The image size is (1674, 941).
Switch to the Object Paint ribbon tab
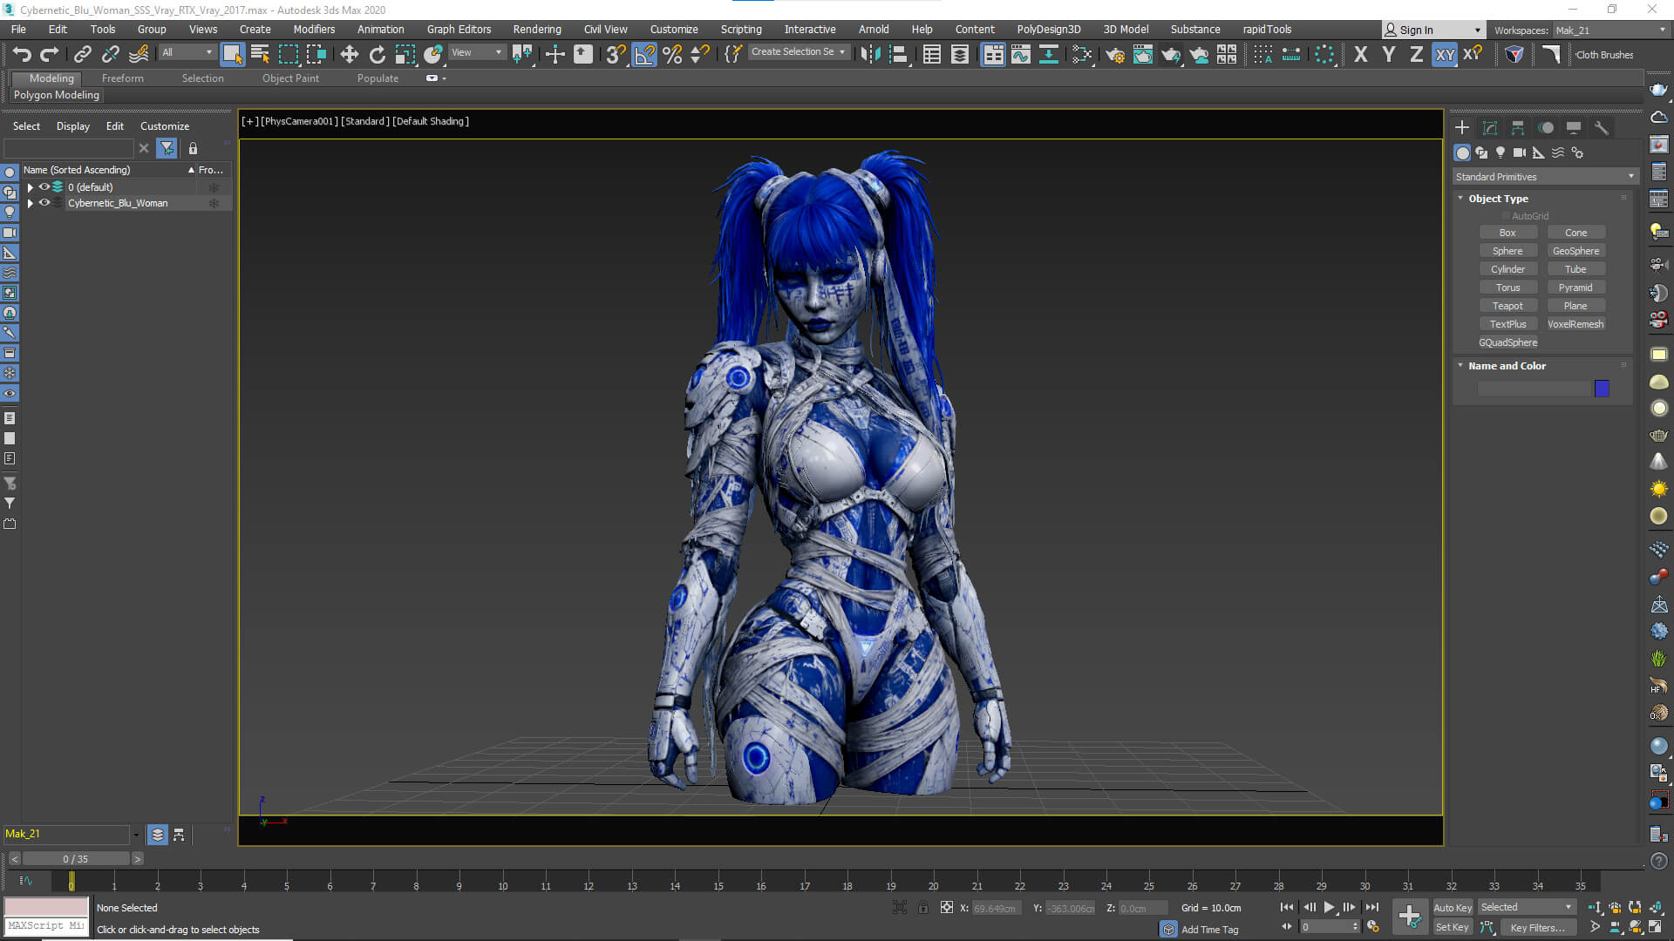click(x=290, y=78)
